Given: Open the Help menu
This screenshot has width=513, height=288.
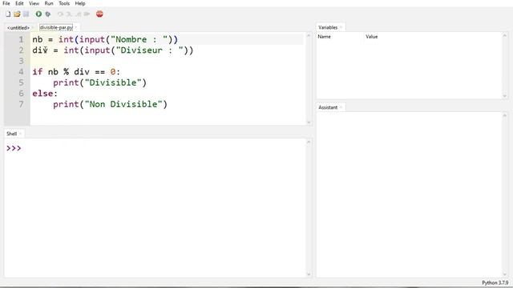Looking at the screenshot, I should [x=80, y=3].
